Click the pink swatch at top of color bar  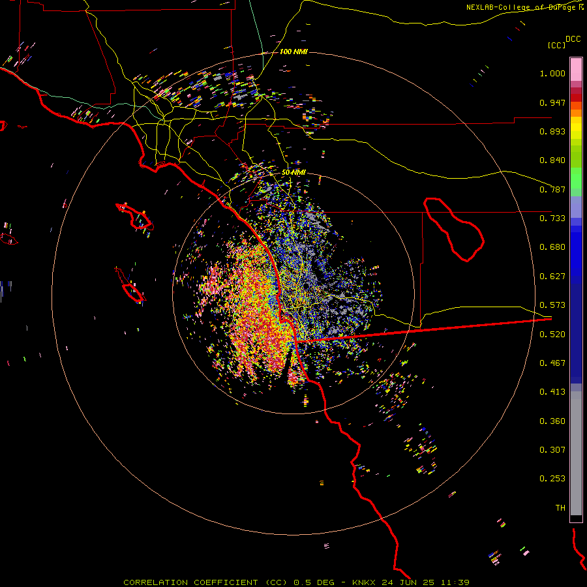tap(576, 69)
